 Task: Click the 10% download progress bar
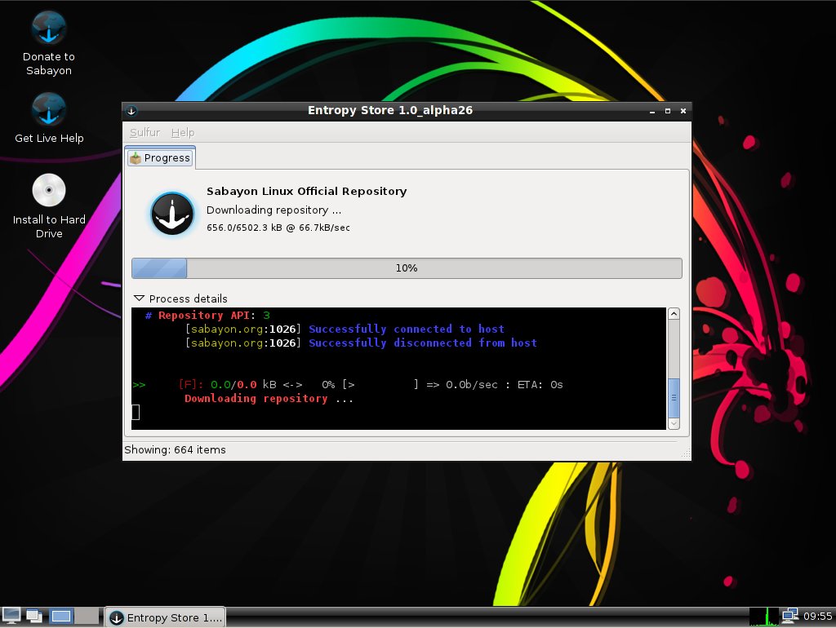point(407,268)
